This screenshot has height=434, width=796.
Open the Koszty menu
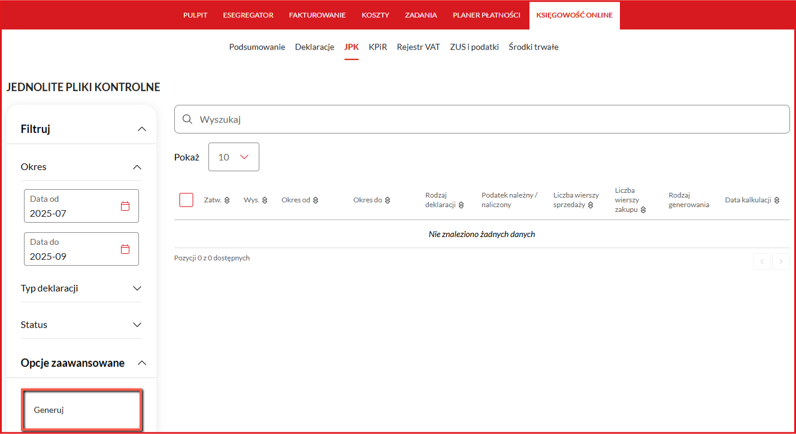click(376, 15)
